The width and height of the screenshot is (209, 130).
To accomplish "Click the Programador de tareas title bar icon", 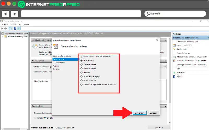I will pos(2,21).
